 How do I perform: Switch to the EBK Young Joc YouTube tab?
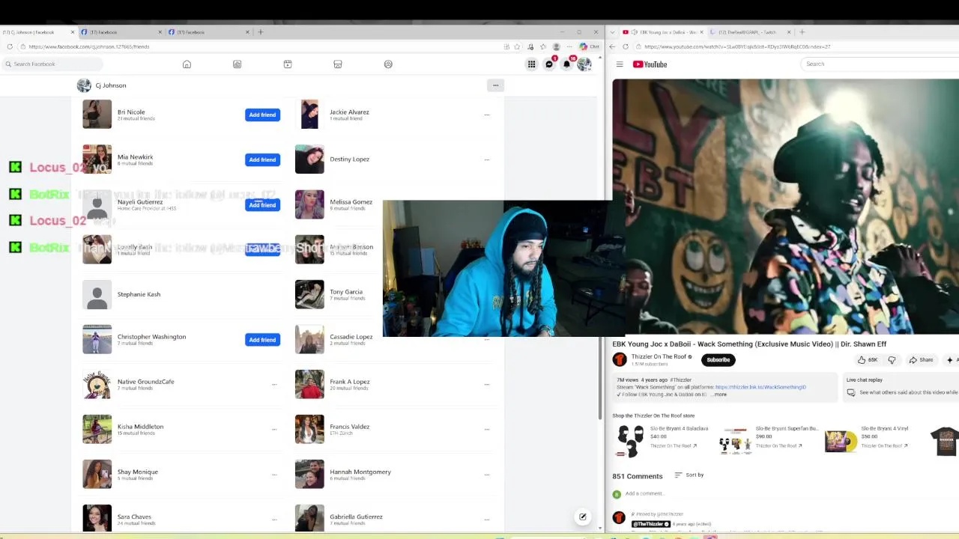(662, 32)
